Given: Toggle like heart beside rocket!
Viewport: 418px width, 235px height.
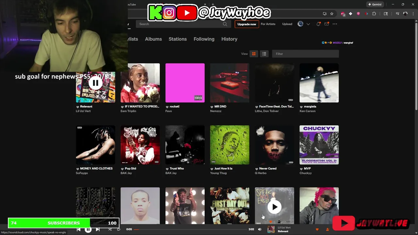Looking at the screenshot, I should click(167, 107).
